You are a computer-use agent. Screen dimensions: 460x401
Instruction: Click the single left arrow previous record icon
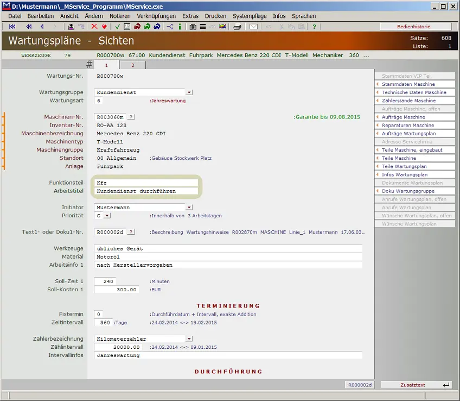[42, 27]
